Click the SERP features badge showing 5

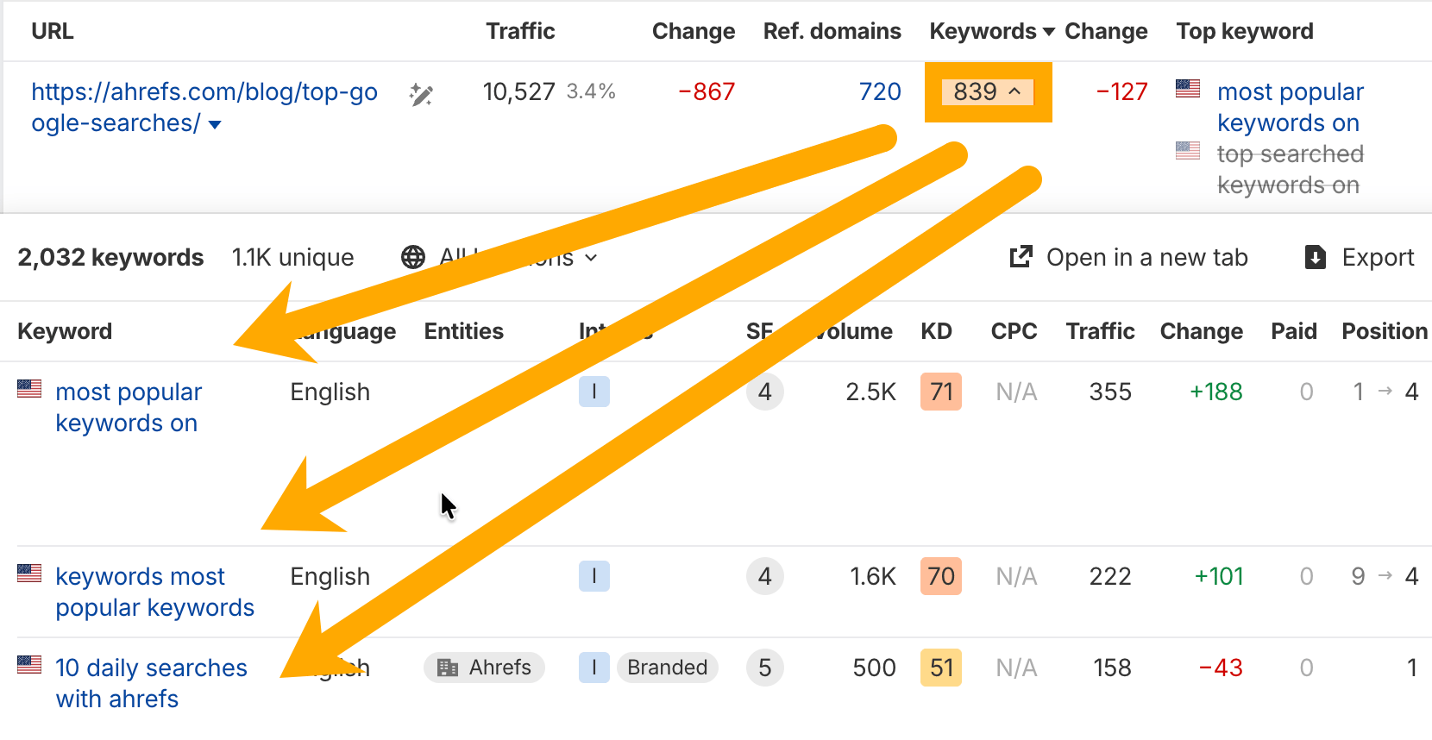(x=764, y=668)
